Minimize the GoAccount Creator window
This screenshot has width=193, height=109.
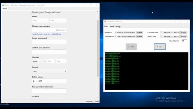[176, 21]
